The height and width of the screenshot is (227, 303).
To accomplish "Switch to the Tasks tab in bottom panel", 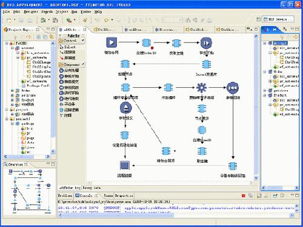I will tap(108, 196).
